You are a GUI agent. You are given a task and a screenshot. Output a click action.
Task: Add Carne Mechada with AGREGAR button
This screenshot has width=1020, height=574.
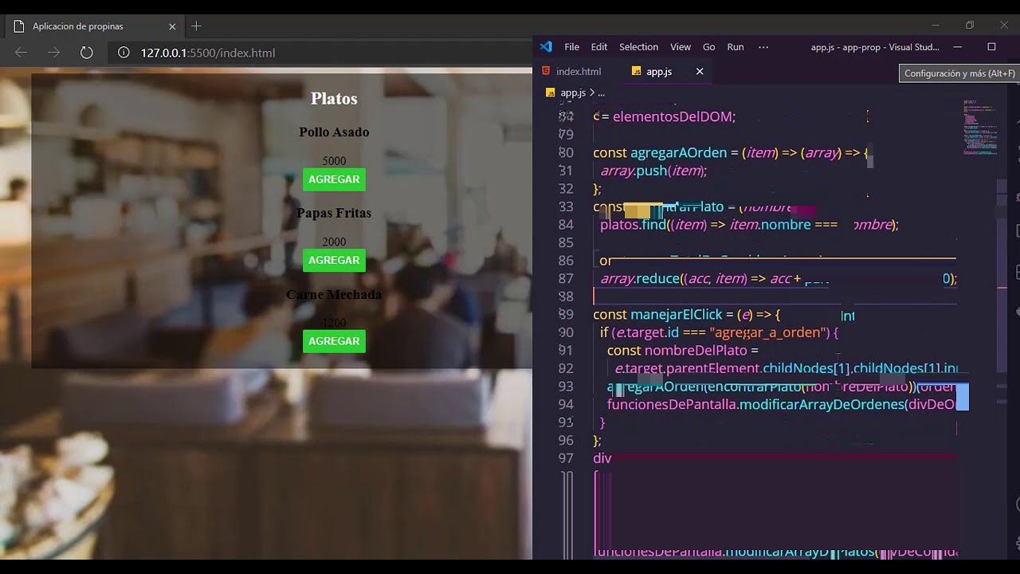334,341
